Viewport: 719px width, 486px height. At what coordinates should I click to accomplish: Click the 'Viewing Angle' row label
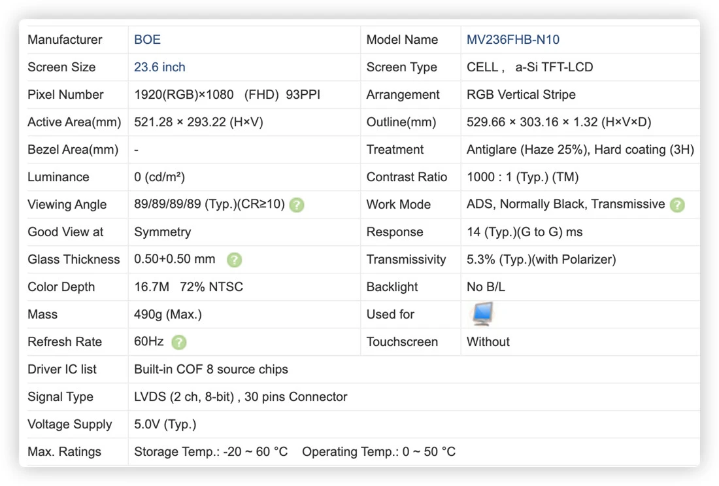(67, 205)
